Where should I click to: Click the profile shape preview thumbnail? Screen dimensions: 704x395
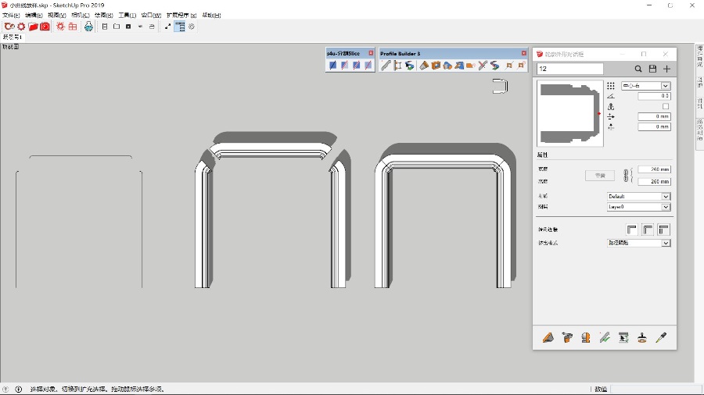point(569,113)
